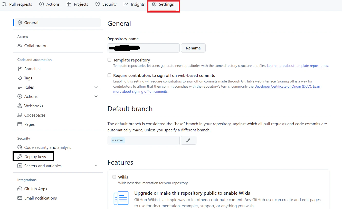Click the Collaborators people icon
This screenshot has width=342, height=209.
20,46
